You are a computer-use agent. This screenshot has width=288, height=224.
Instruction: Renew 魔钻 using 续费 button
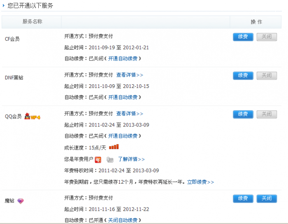pyautogui.click(x=243, y=199)
